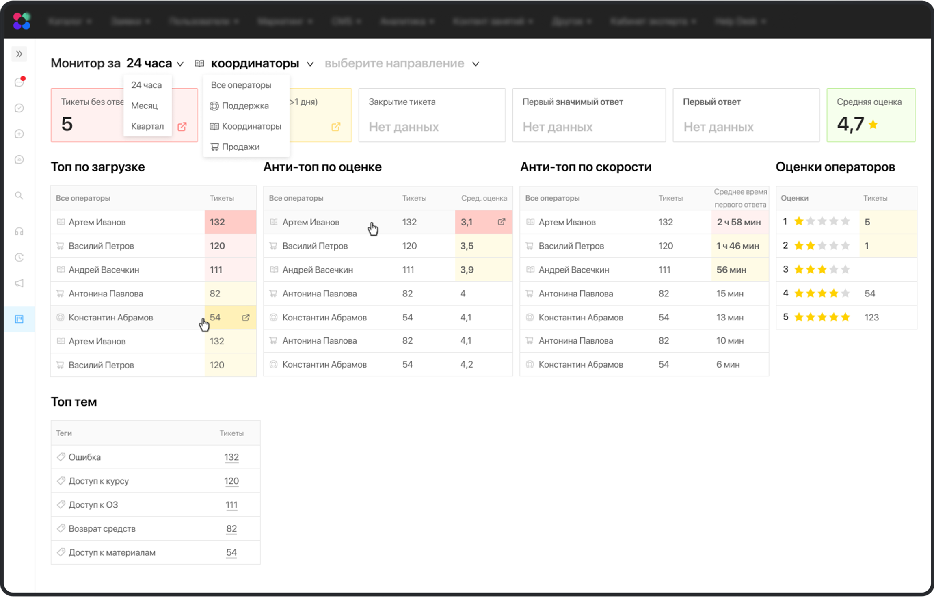Open chat icon with red notification dot
This screenshot has width=934, height=597.
(19, 82)
